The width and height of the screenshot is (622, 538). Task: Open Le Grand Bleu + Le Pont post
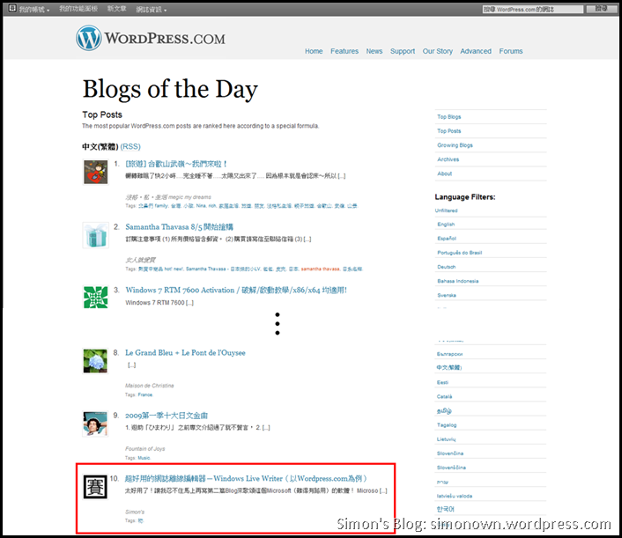(x=185, y=352)
